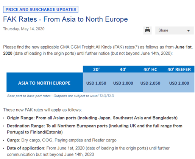The image size is (195, 159).
Task: Select the USD 2,050 rate cell
Action: [x=150, y=83]
